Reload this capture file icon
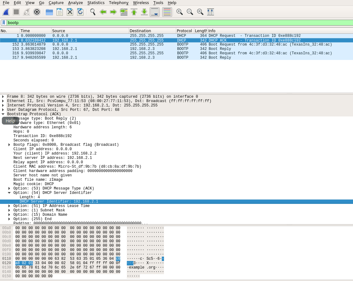 (x=80, y=12)
